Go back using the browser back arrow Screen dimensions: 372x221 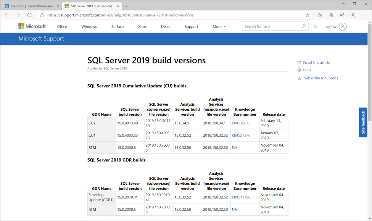tap(7, 15)
